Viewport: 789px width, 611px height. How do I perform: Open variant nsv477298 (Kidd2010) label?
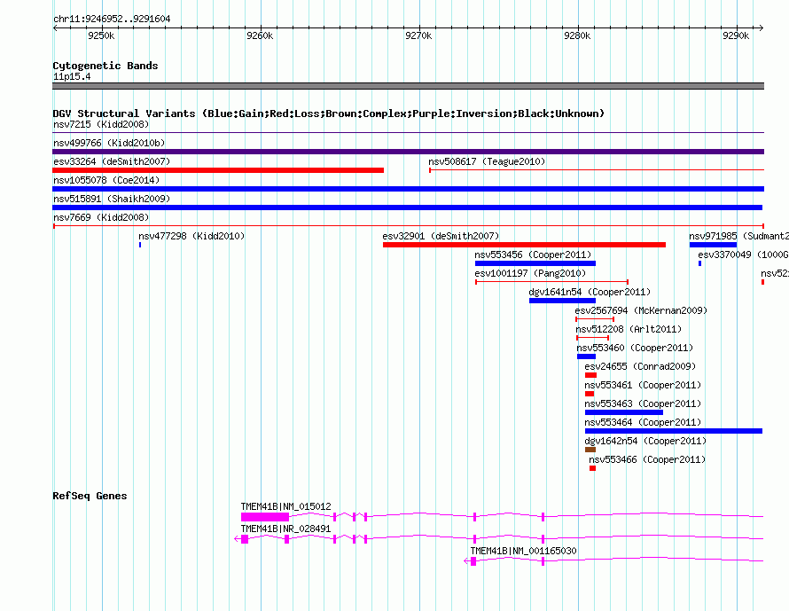tap(191, 236)
